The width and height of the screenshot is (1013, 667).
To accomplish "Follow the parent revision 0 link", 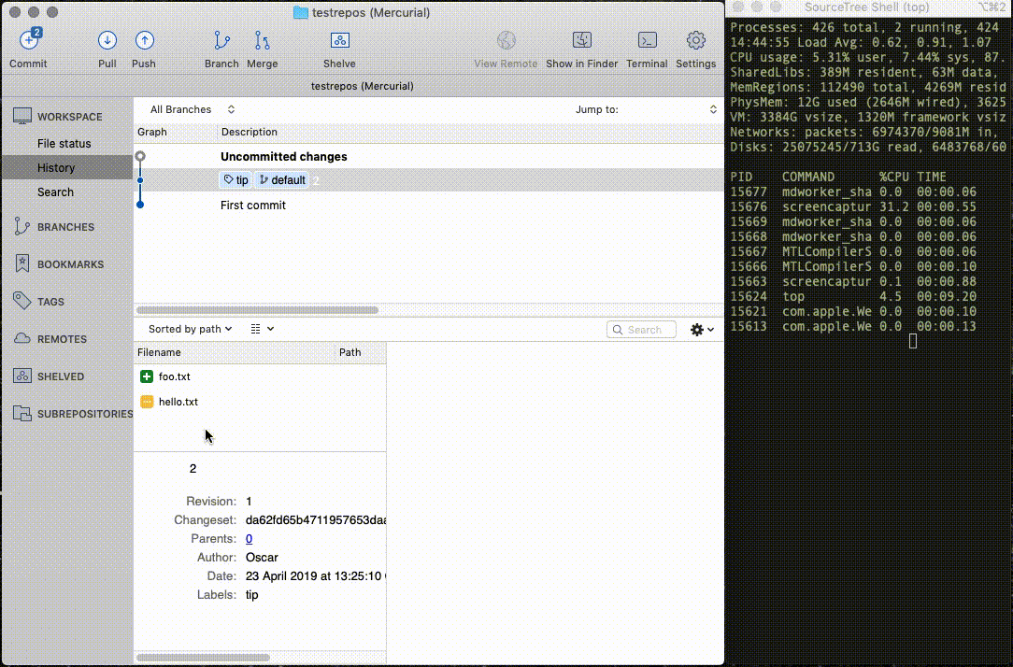I will point(249,539).
